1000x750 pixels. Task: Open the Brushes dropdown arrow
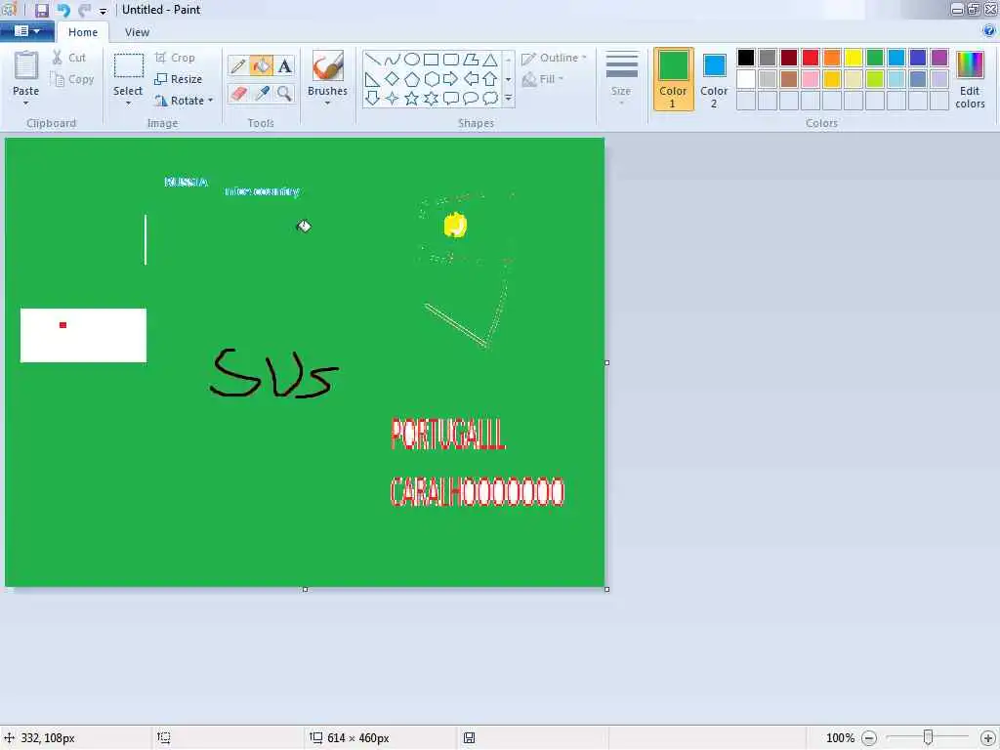click(x=327, y=103)
